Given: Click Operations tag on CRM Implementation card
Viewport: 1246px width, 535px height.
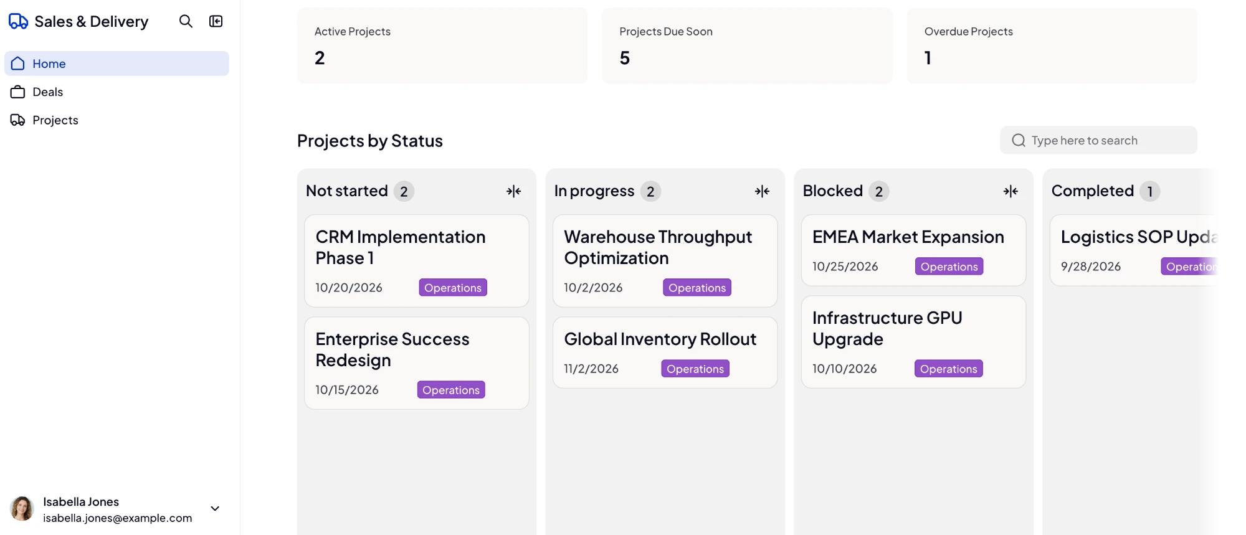Looking at the screenshot, I should tap(453, 288).
